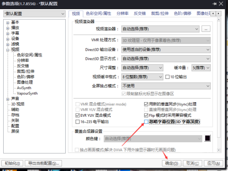Enable 16~235 电平输出 checkbox
Image resolution: width=228 pixels, height=171 pixels.
click(x=78, y=122)
